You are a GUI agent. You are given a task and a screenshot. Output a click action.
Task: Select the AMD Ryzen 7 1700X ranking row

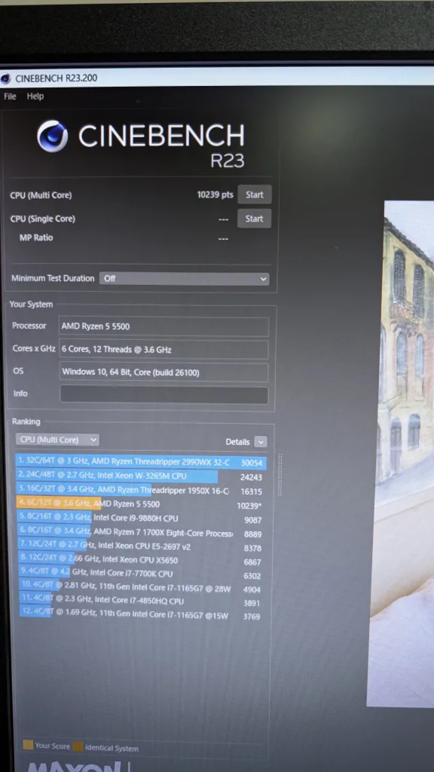tap(141, 532)
